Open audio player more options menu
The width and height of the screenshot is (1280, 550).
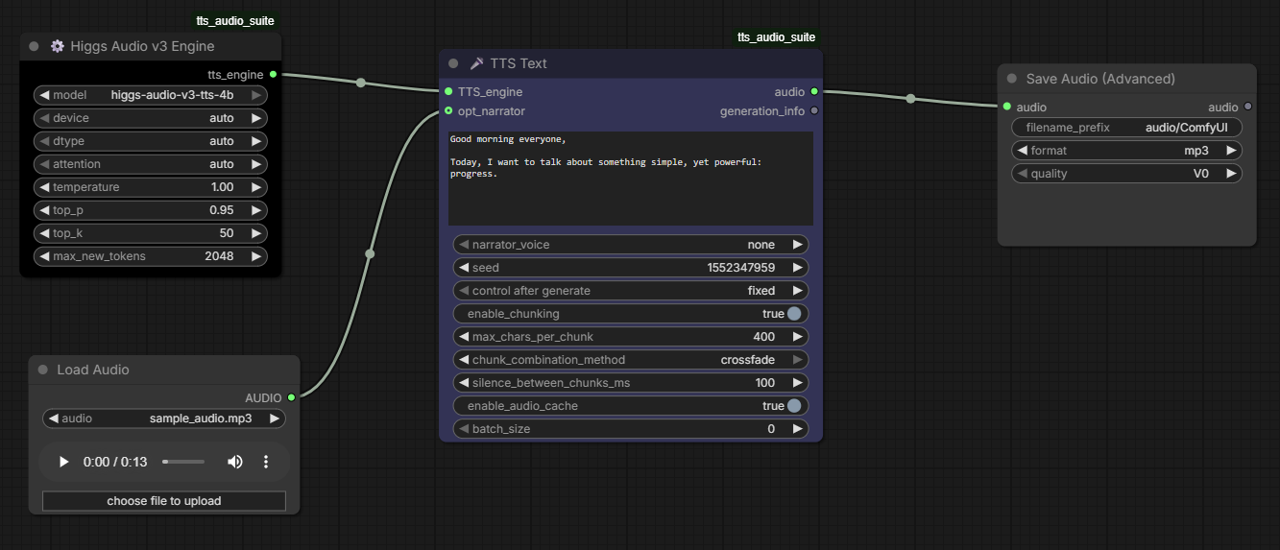(267, 462)
